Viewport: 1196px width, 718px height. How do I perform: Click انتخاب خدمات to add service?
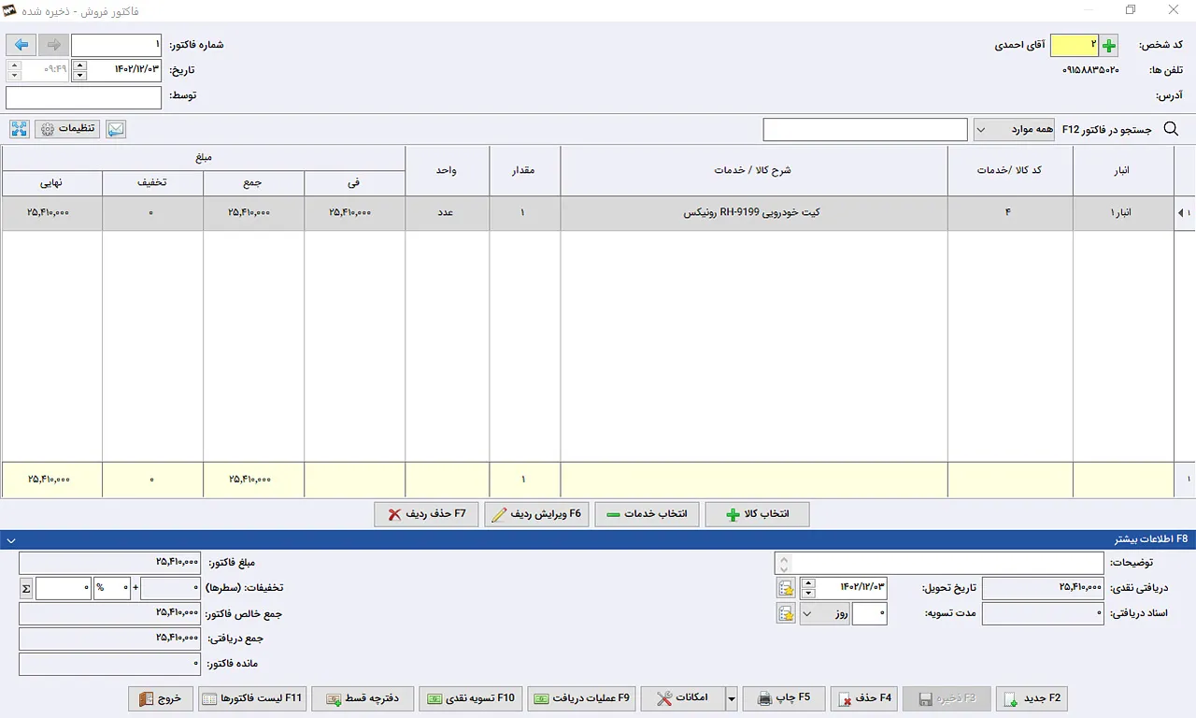[647, 514]
